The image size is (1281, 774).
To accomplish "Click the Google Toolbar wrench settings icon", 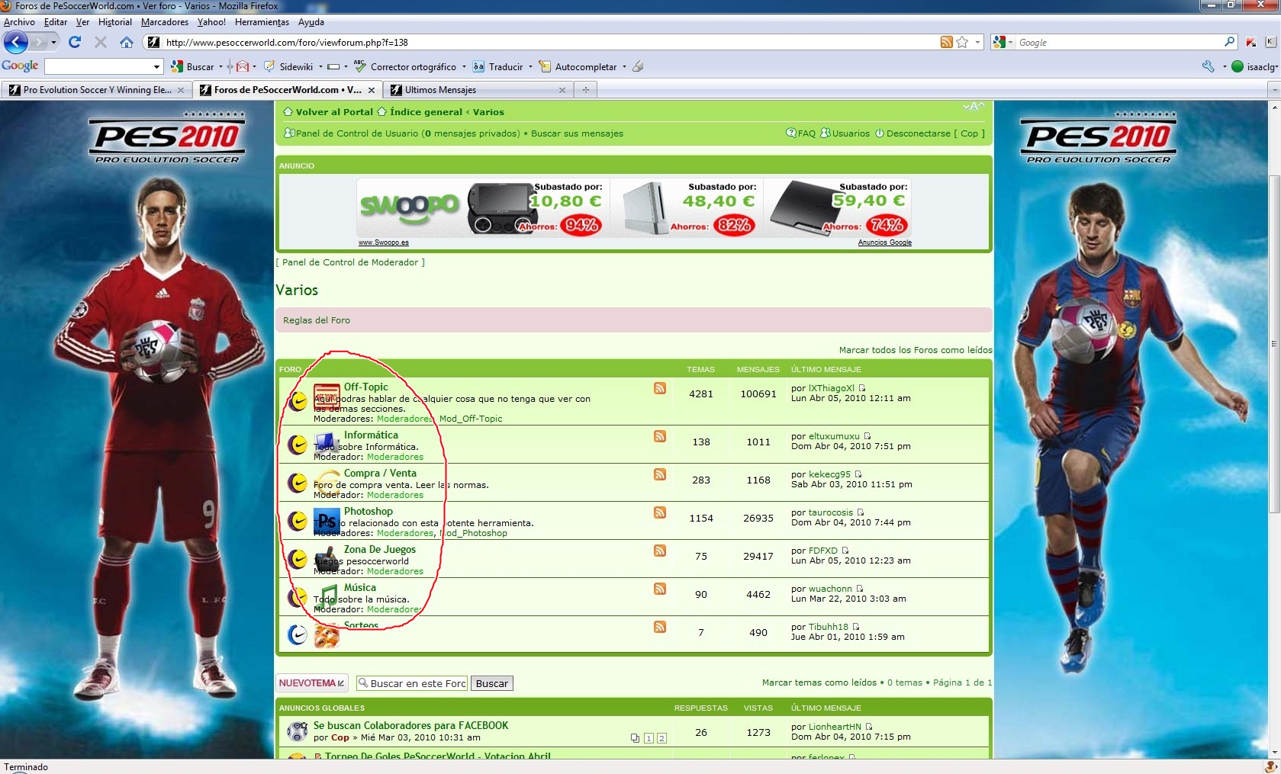I will point(1208,66).
